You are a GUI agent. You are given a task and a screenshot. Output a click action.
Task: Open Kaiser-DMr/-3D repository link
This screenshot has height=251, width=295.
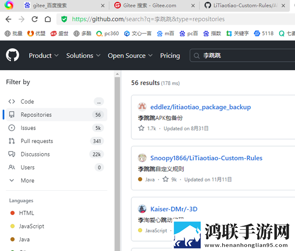pyautogui.click(x=174, y=209)
